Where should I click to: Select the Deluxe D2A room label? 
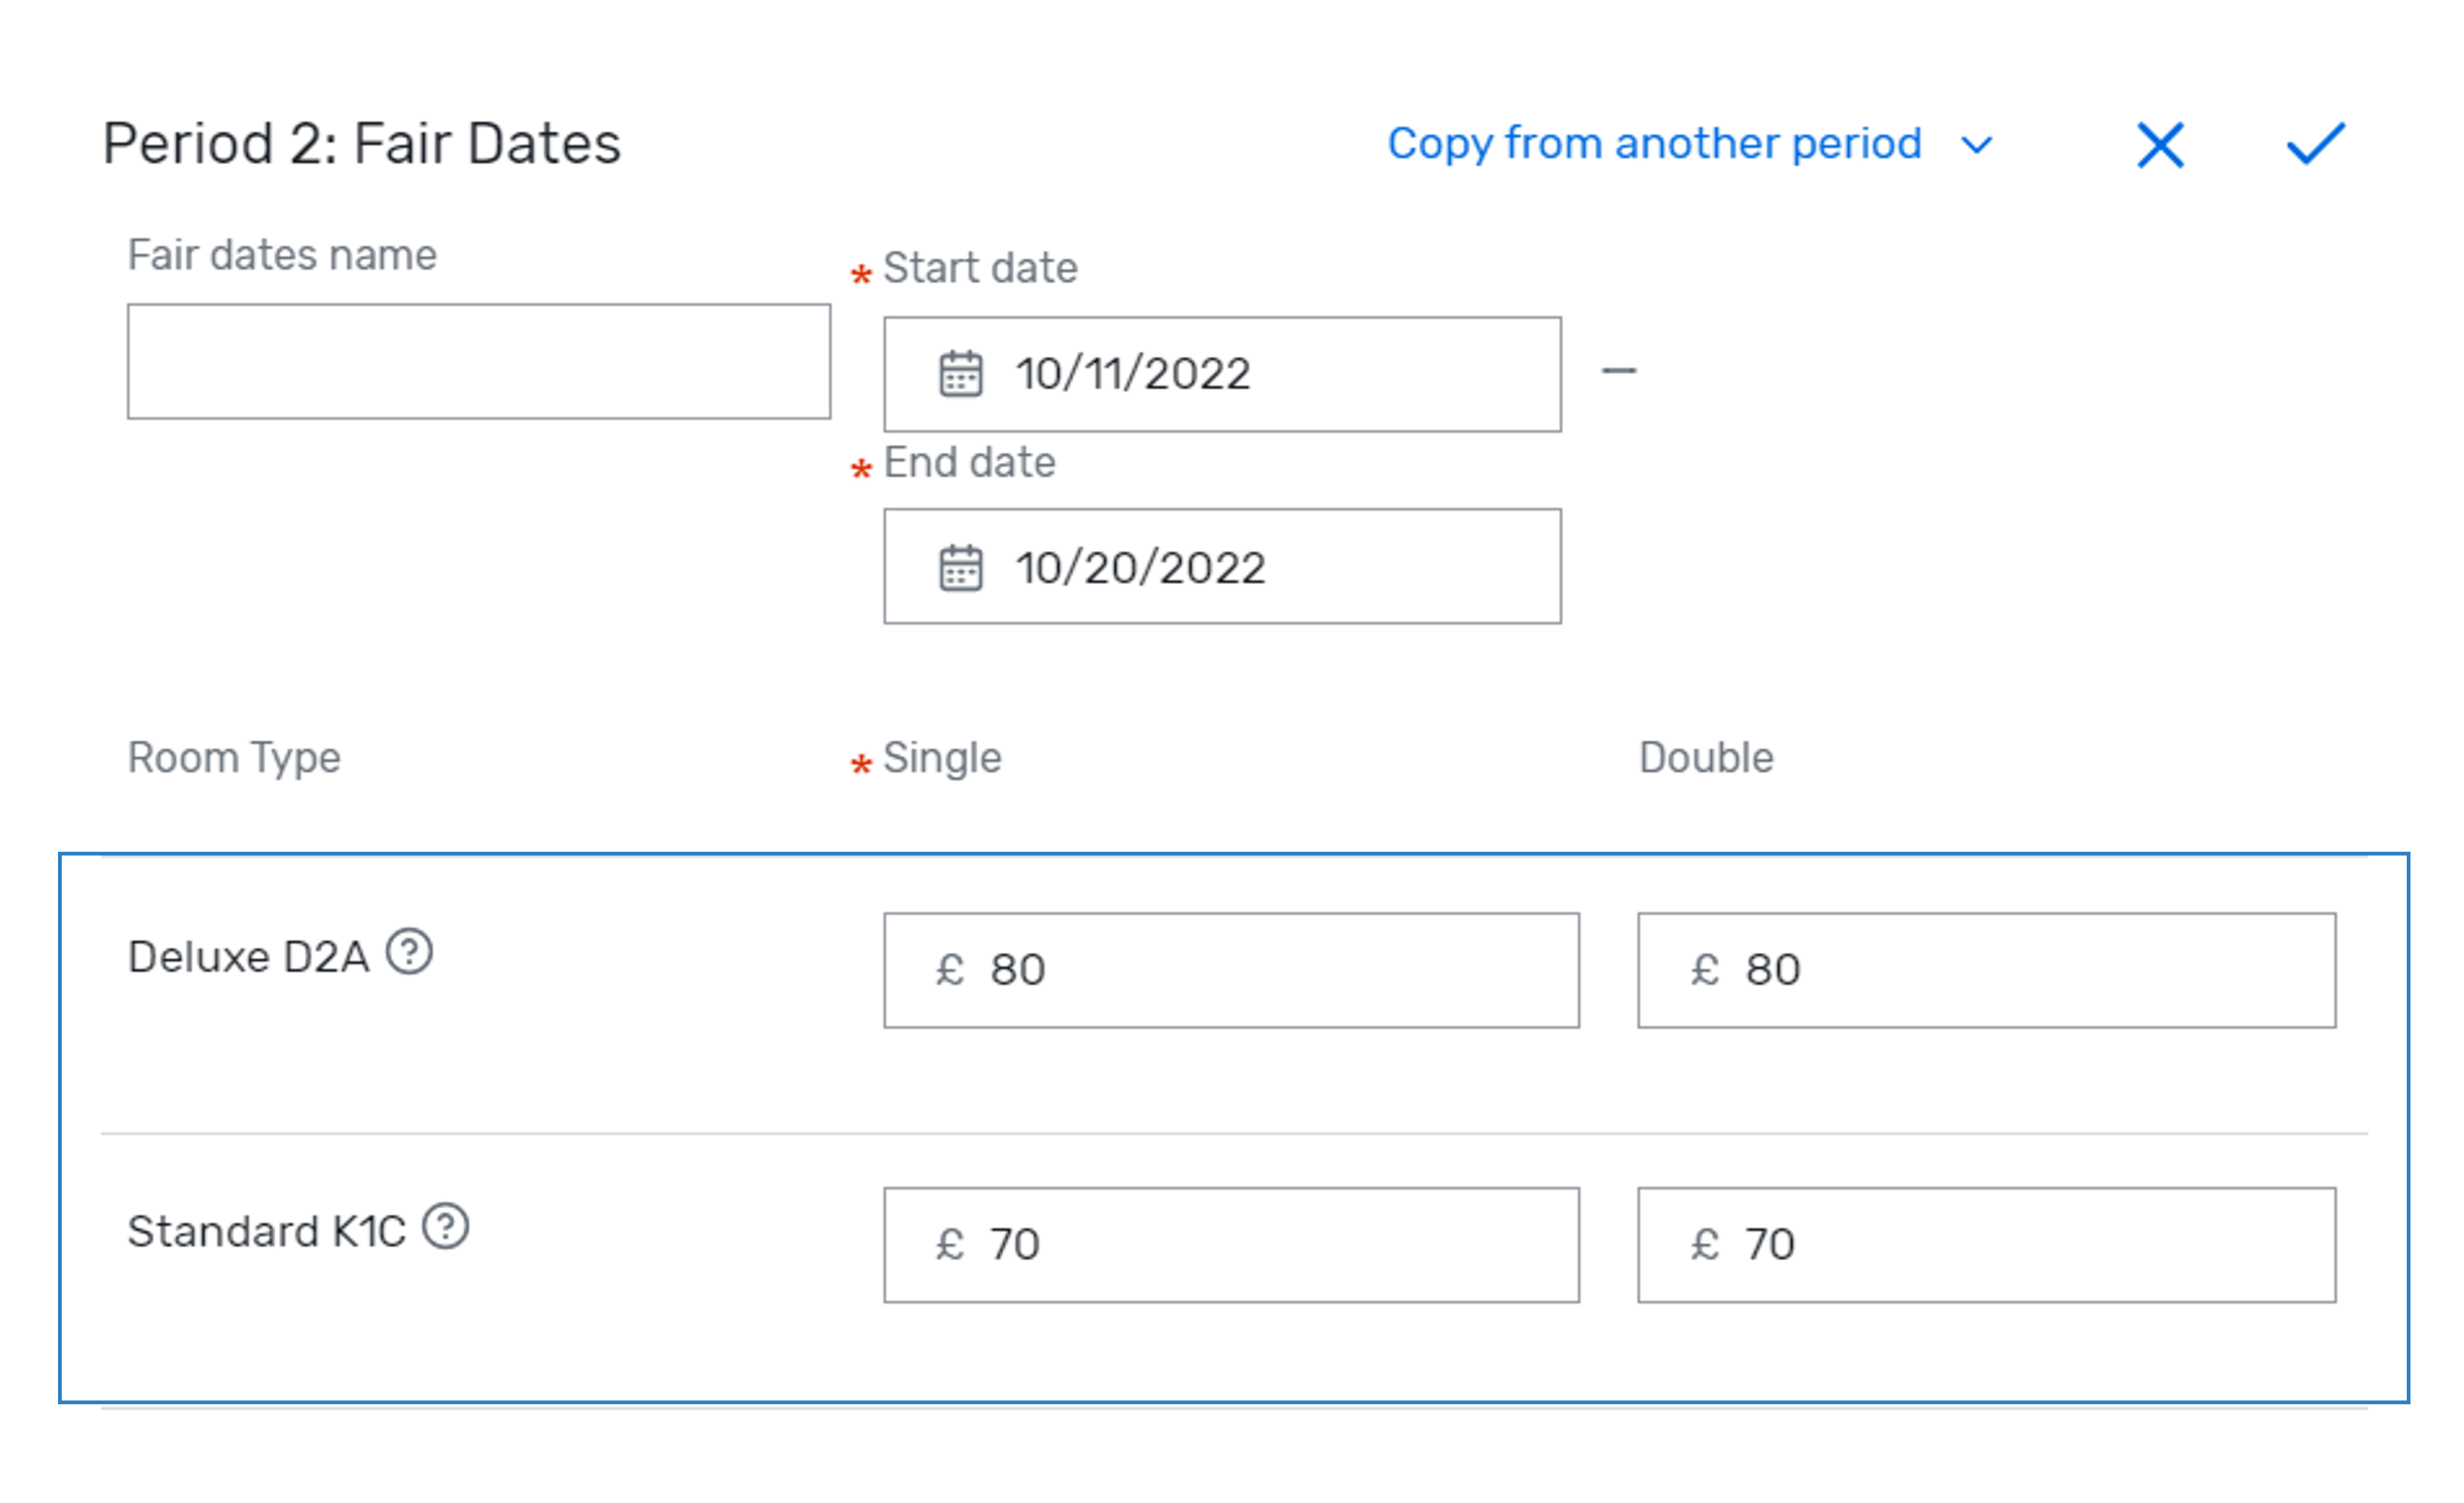click(248, 957)
